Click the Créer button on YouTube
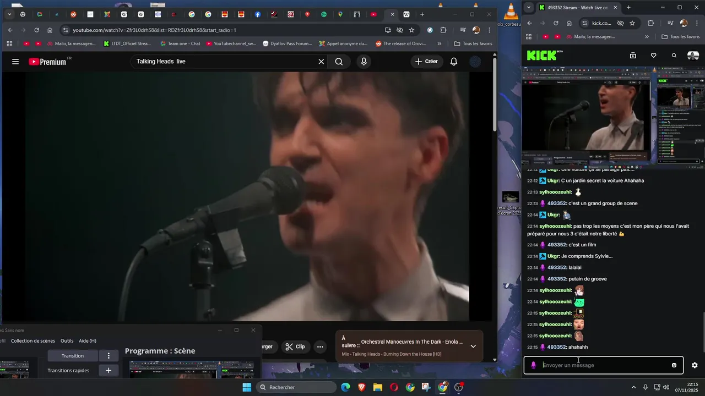705x396 pixels. (426, 62)
